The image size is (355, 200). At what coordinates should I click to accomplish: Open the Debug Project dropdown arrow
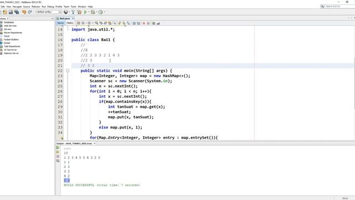[97, 12]
